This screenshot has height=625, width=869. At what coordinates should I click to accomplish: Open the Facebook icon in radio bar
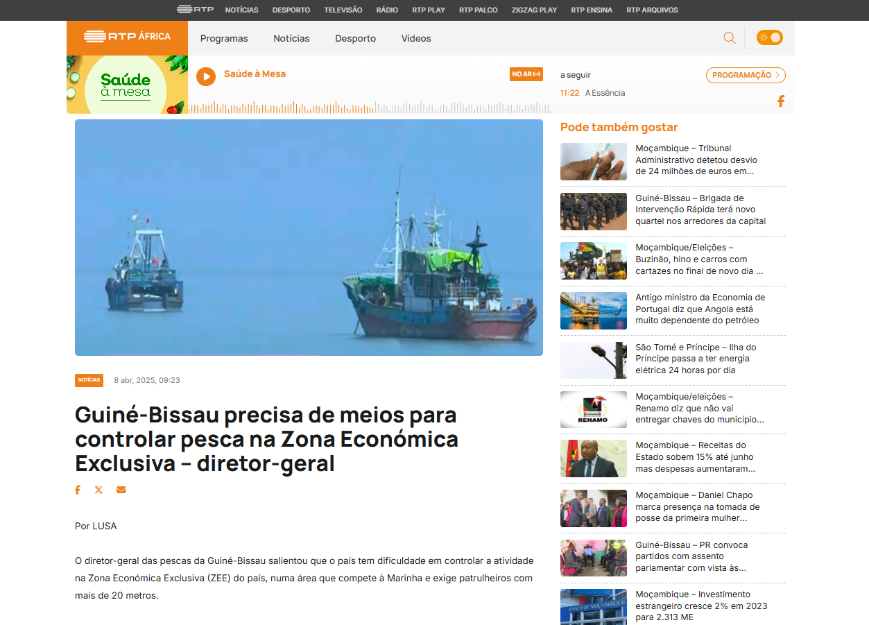(x=780, y=101)
